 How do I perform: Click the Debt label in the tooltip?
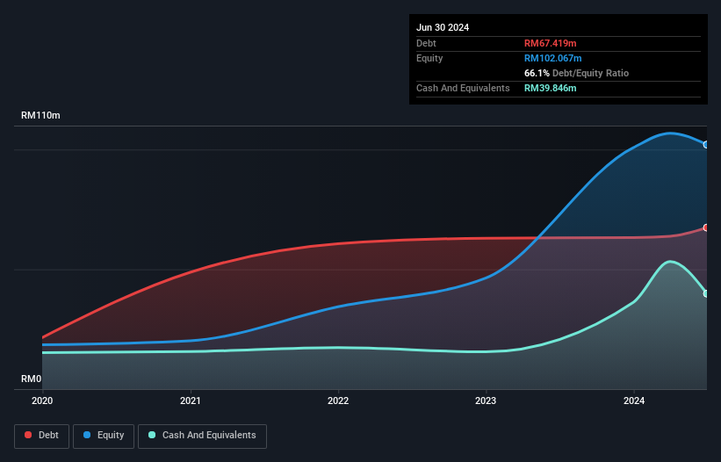[426, 43]
